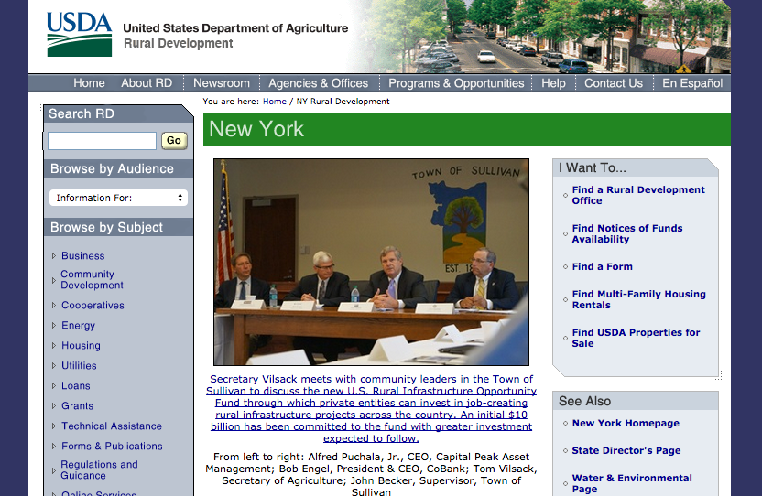This screenshot has width=762, height=496.
Task: Open the Find a Form link
Action: 602,266
